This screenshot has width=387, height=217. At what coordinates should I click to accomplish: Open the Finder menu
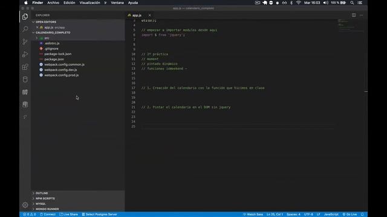pyautogui.click(x=37, y=2)
